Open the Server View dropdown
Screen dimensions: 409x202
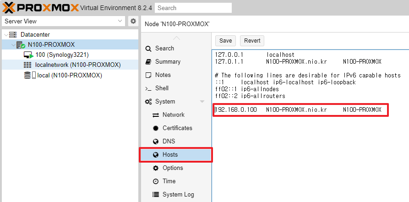[x=63, y=21]
